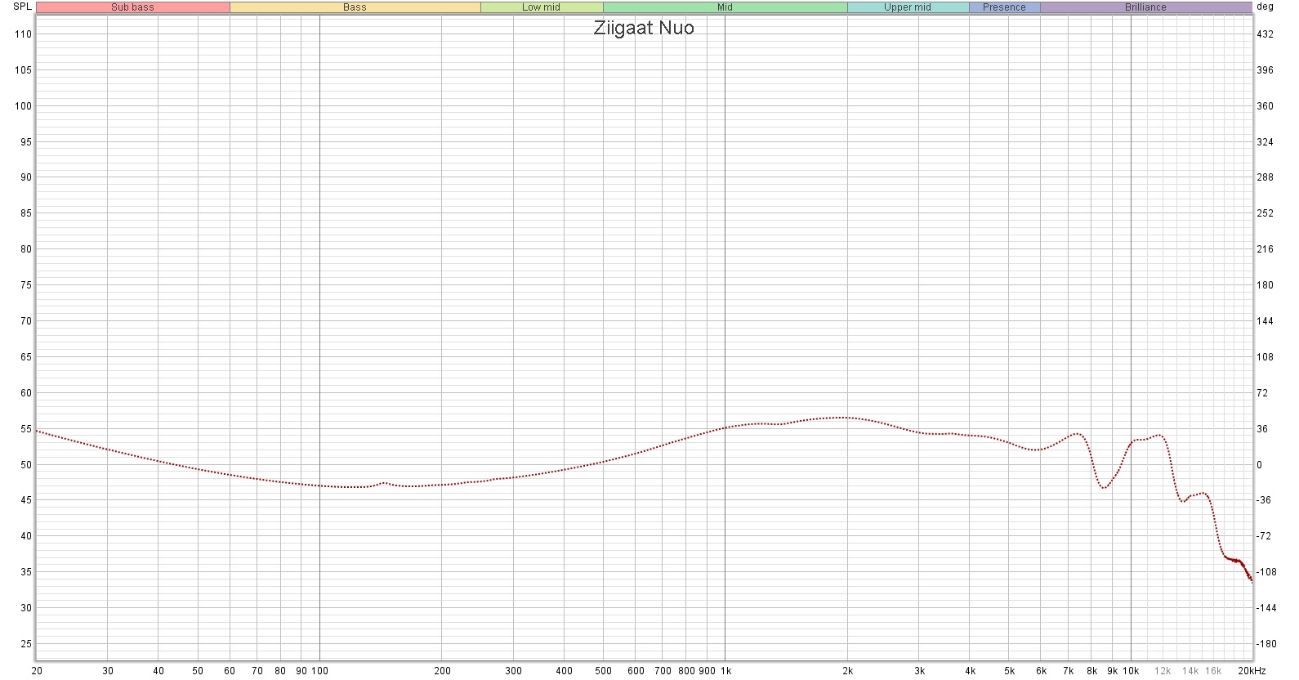Image resolution: width=1299 pixels, height=680 pixels.
Task: Click the 30 frequency axis label
Action: [108, 671]
